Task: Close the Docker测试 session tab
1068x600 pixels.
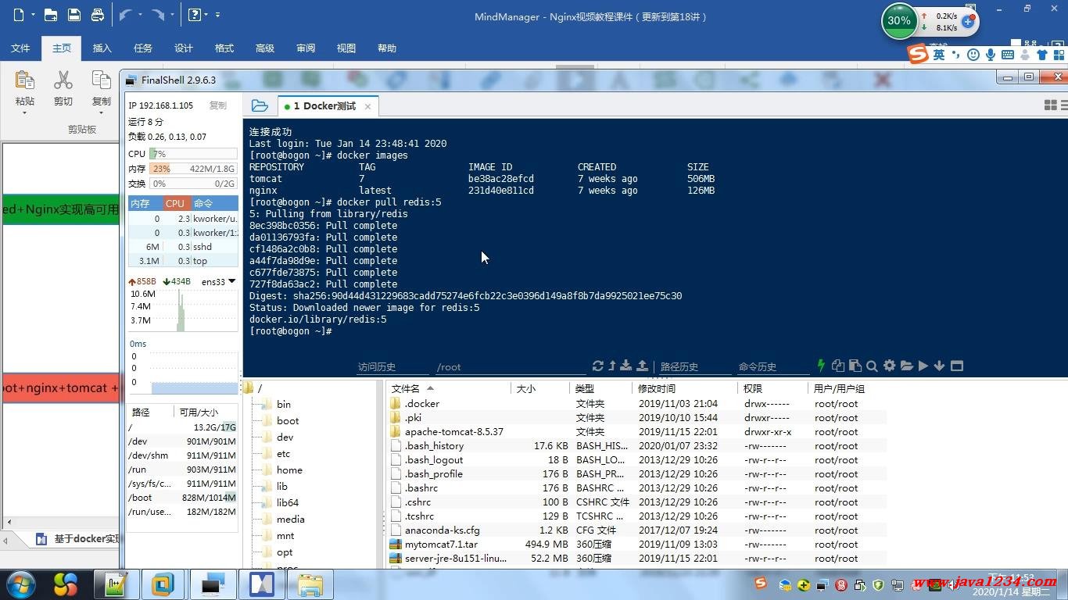Action: [367, 106]
